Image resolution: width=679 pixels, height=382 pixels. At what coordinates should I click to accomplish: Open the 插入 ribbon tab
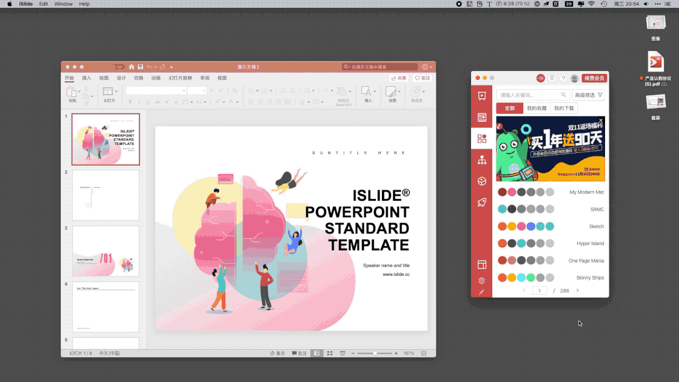87,78
